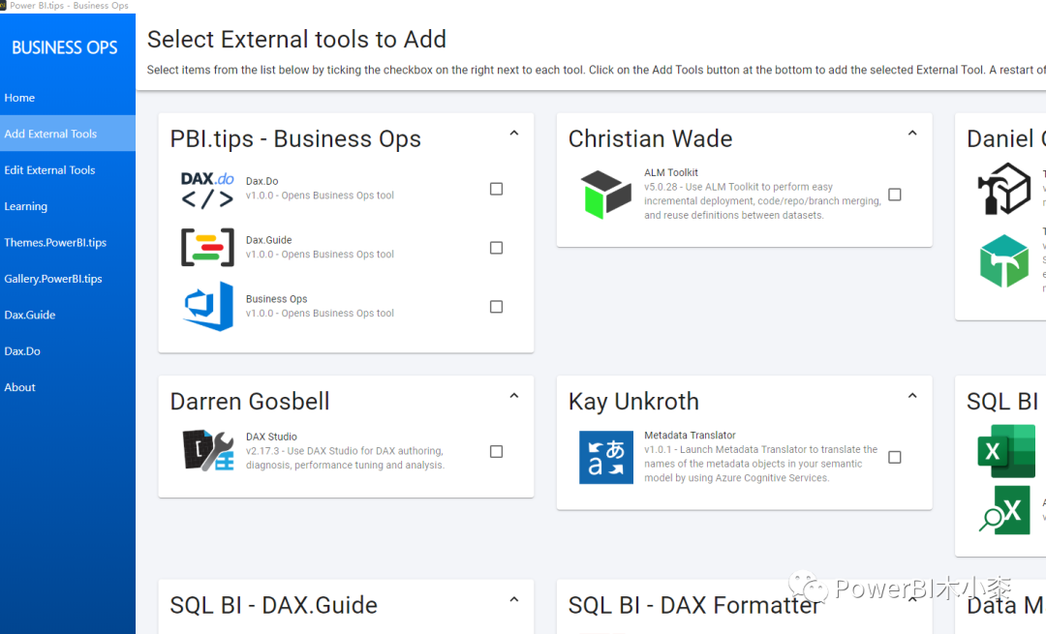Image resolution: width=1046 pixels, height=634 pixels.
Task: Click the black cube hammer icon under Daniel
Action: (1004, 189)
